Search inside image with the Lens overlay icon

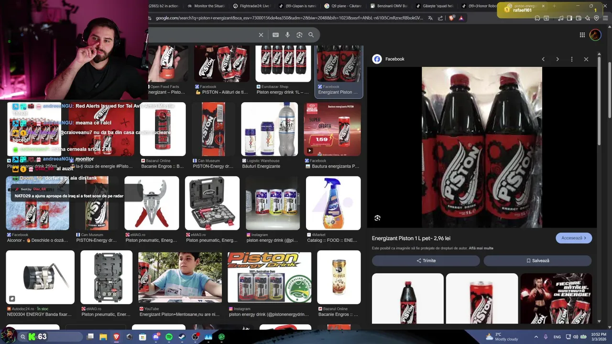(378, 218)
